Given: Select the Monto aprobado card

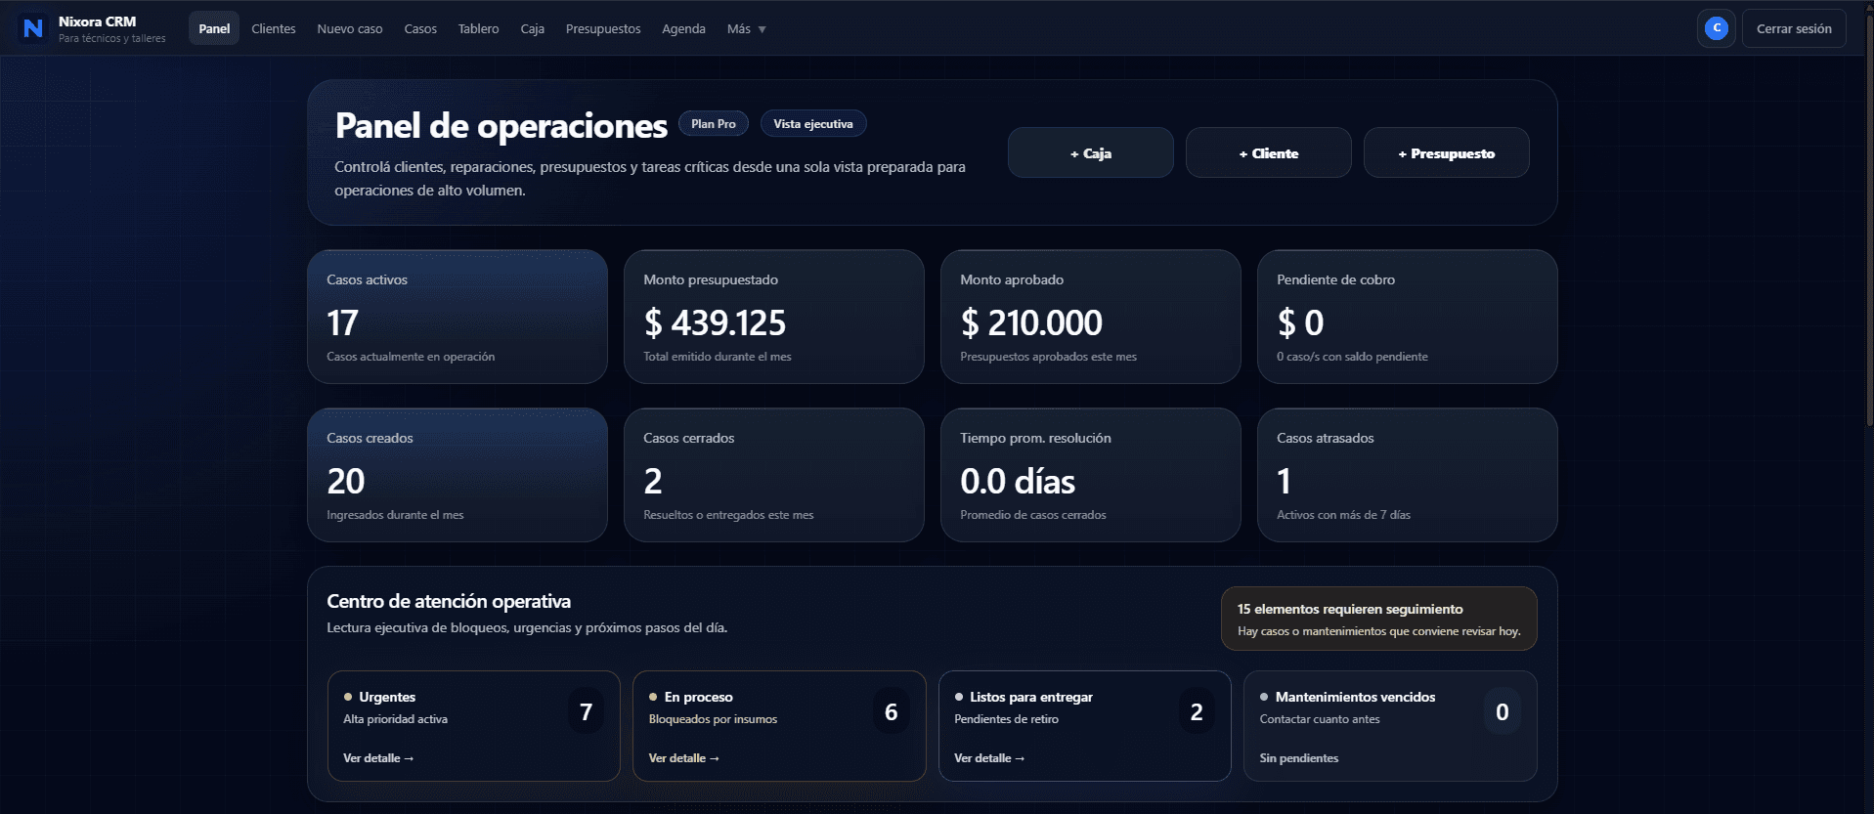Looking at the screenshot, I should [1091, 317].
